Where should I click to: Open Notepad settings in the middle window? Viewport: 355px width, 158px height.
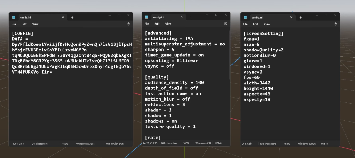click(225, 23)
